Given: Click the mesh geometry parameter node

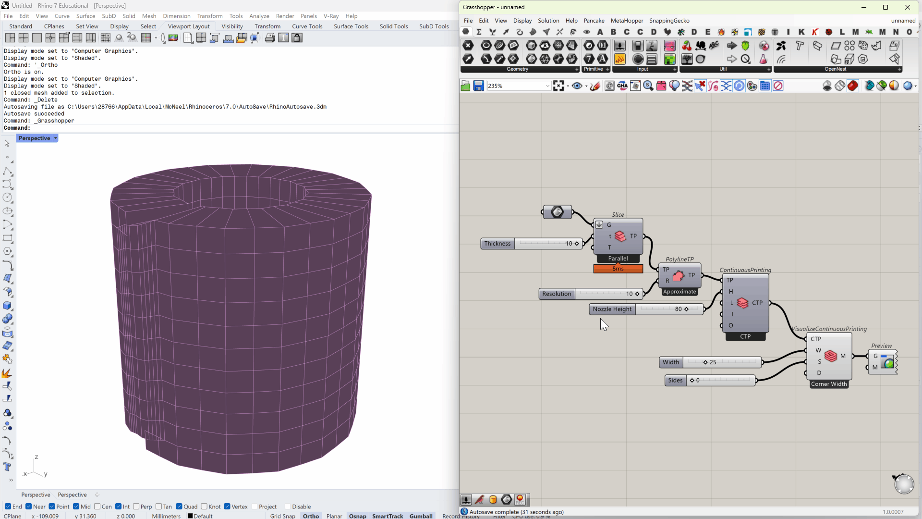Looking at the screenshot, I should 557,212.
